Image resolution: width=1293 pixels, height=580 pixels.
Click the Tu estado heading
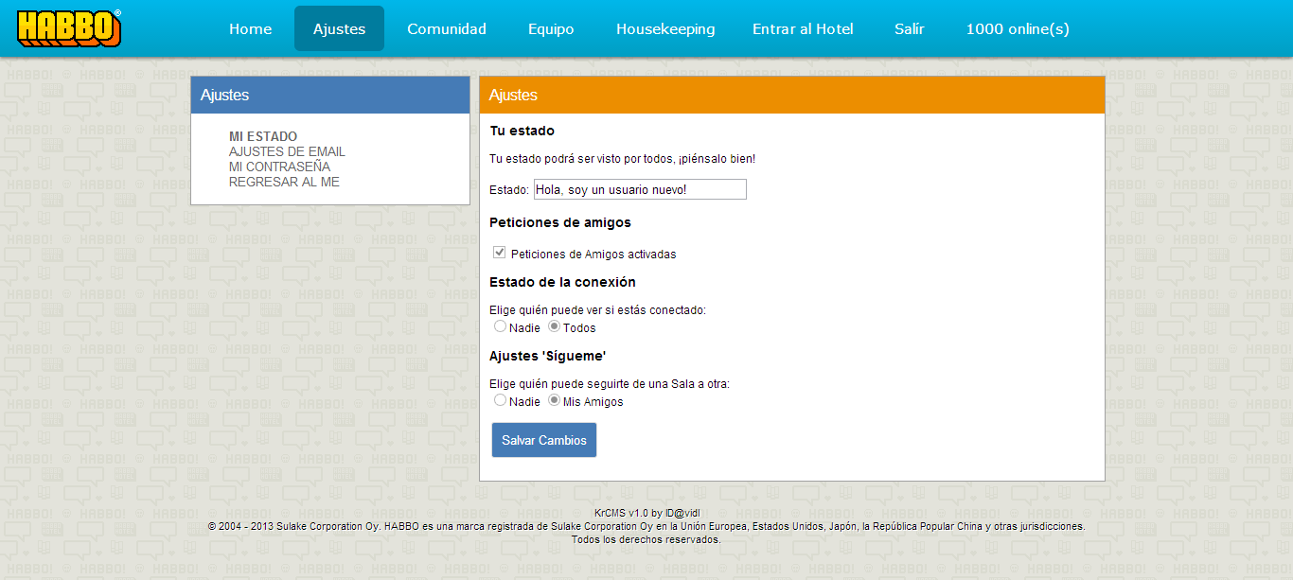point(523,131)
